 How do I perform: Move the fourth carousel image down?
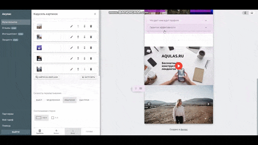(85, 58)
